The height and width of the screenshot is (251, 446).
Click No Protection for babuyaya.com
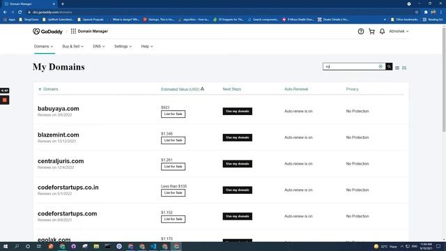coord(357,112)
